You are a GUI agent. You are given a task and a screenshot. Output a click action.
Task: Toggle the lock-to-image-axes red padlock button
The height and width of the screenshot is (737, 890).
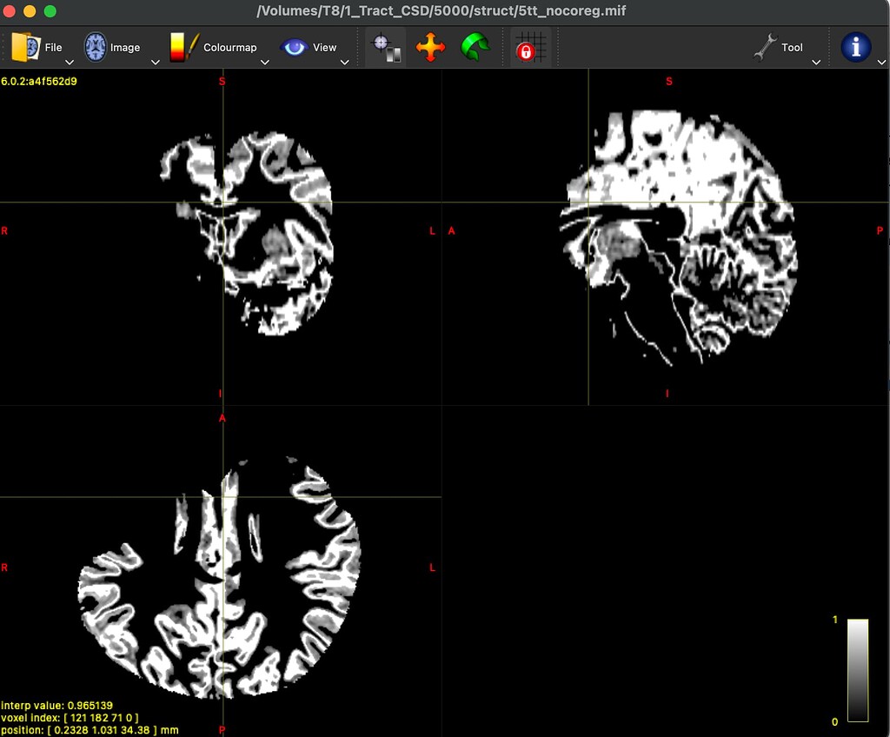point(528,47)
